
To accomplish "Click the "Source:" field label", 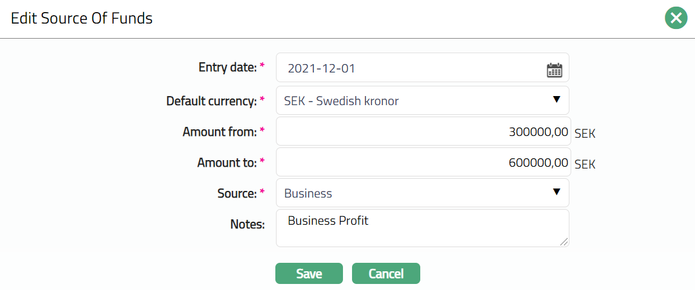I will click(x=237, y=193).
